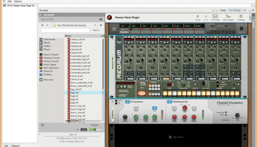Click the 4 in 4/32 out button
Viewport: 257px width, 147px height.
(x=235, y=10)
